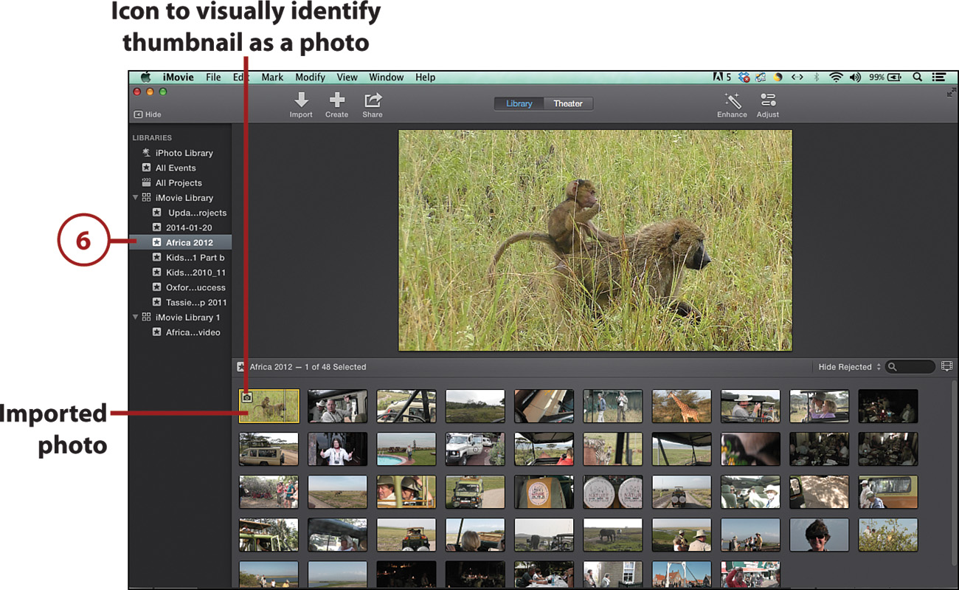Click the volume icon in menu bar
This screenshot has width=959, height=590.
[x=856, y=77]
